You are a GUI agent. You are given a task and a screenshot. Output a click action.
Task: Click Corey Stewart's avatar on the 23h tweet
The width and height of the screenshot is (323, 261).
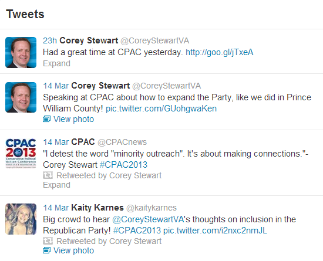pyautogui.click(x=21, y=52)
